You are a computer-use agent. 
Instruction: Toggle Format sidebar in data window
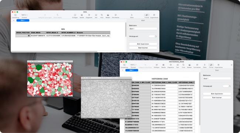[147, 16]
